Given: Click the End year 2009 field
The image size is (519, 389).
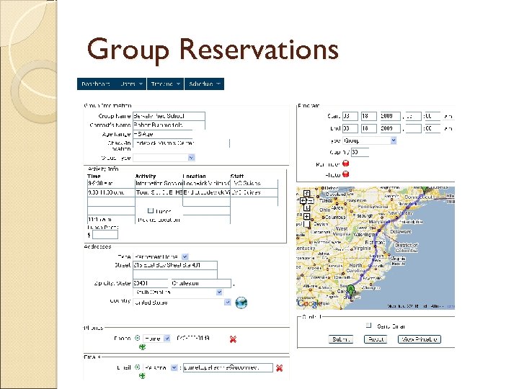Looking at the screenshot, I should 390,128.
